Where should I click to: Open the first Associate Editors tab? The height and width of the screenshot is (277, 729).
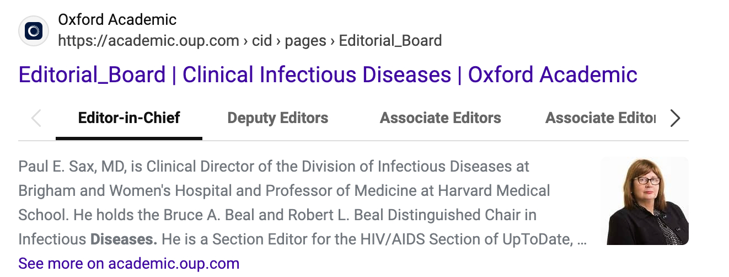(440, 118)
